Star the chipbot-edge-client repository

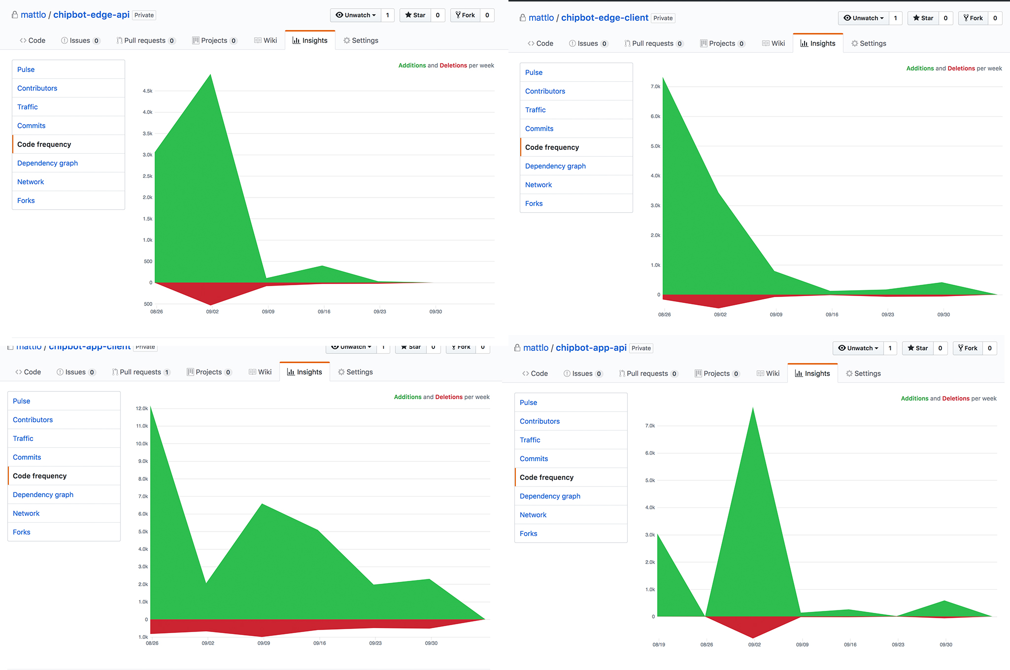click(x=923, y=18)
